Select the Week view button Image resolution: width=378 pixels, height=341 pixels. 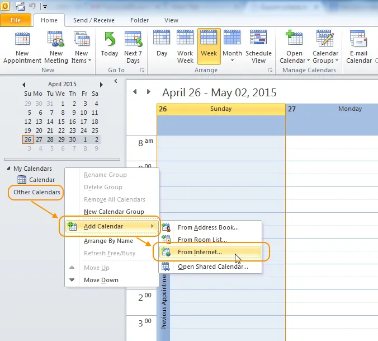pos(209,47)
